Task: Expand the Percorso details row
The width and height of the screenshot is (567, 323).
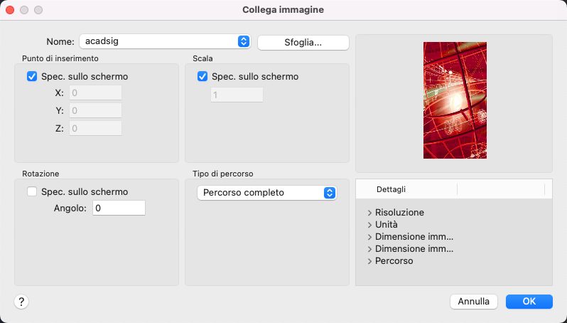Action: (x=370, y=261)
